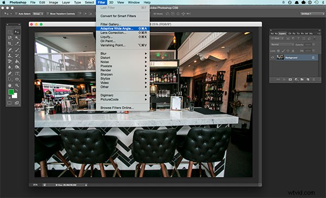This screenshot has height=198, width=326.
Task: Delete the layer using the trash icon
Action: pyautogui.click(x=314, y=80)
